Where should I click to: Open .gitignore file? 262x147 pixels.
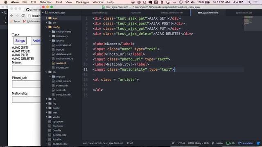coord(58,122)
